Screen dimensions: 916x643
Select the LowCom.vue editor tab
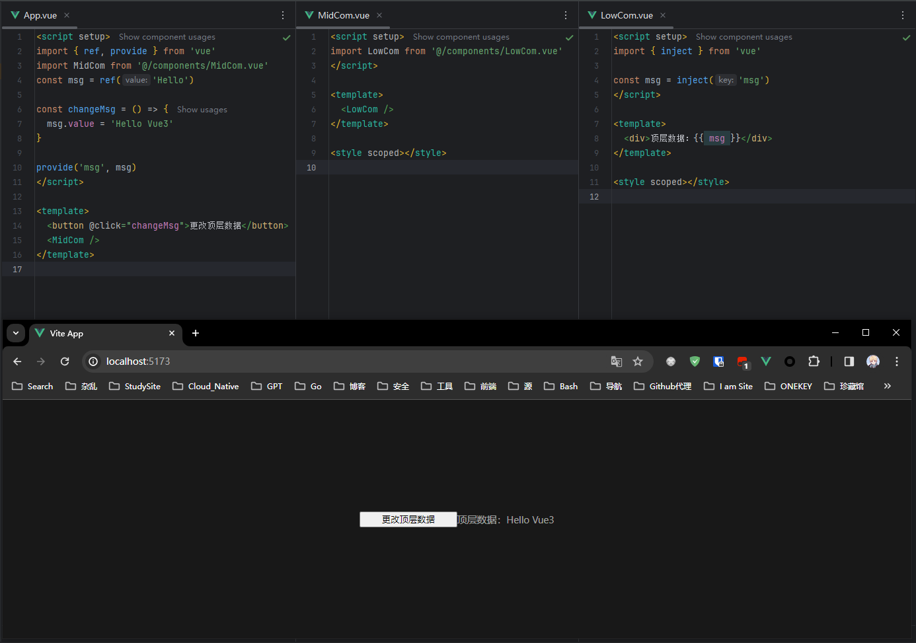click(x=626, y=15)
